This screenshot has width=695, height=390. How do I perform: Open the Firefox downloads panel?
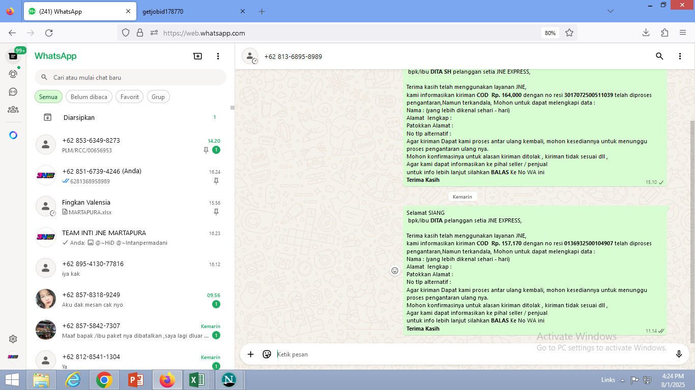(x=646, y=32)
